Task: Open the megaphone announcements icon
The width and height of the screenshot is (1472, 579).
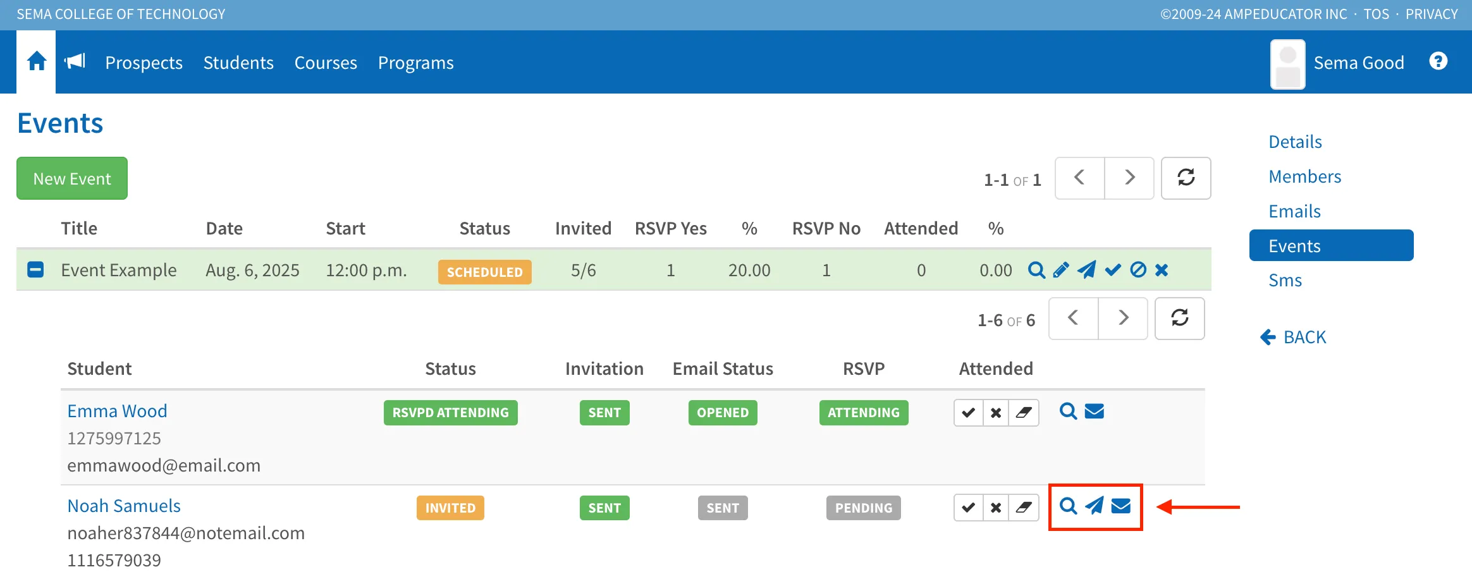Action: click(75, 61)
